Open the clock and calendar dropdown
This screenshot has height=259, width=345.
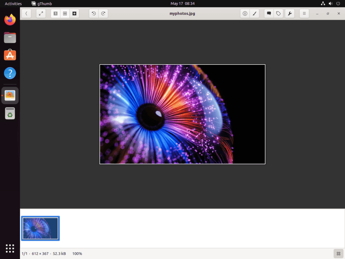183,4
